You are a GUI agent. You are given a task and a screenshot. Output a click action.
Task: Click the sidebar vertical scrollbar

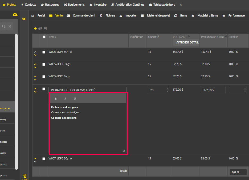click(x=16, y=102)
